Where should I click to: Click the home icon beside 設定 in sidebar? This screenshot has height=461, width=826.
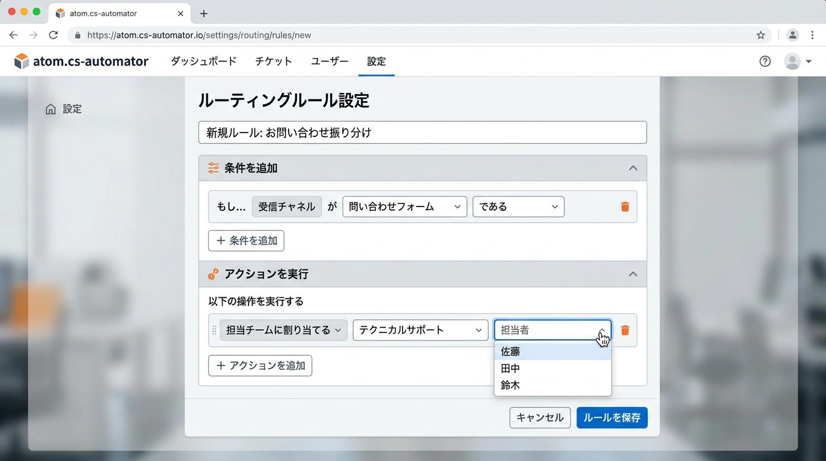pos(51,109)
